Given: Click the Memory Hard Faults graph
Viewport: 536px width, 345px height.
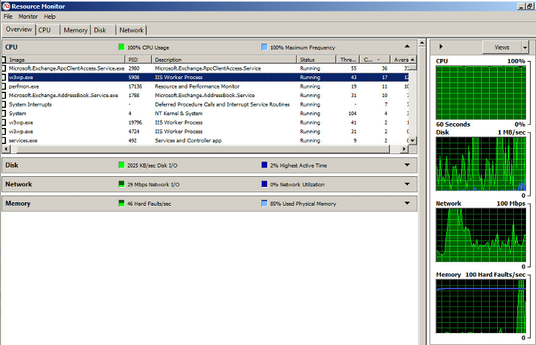Looking at the screenshot, I should coord(480,306).
